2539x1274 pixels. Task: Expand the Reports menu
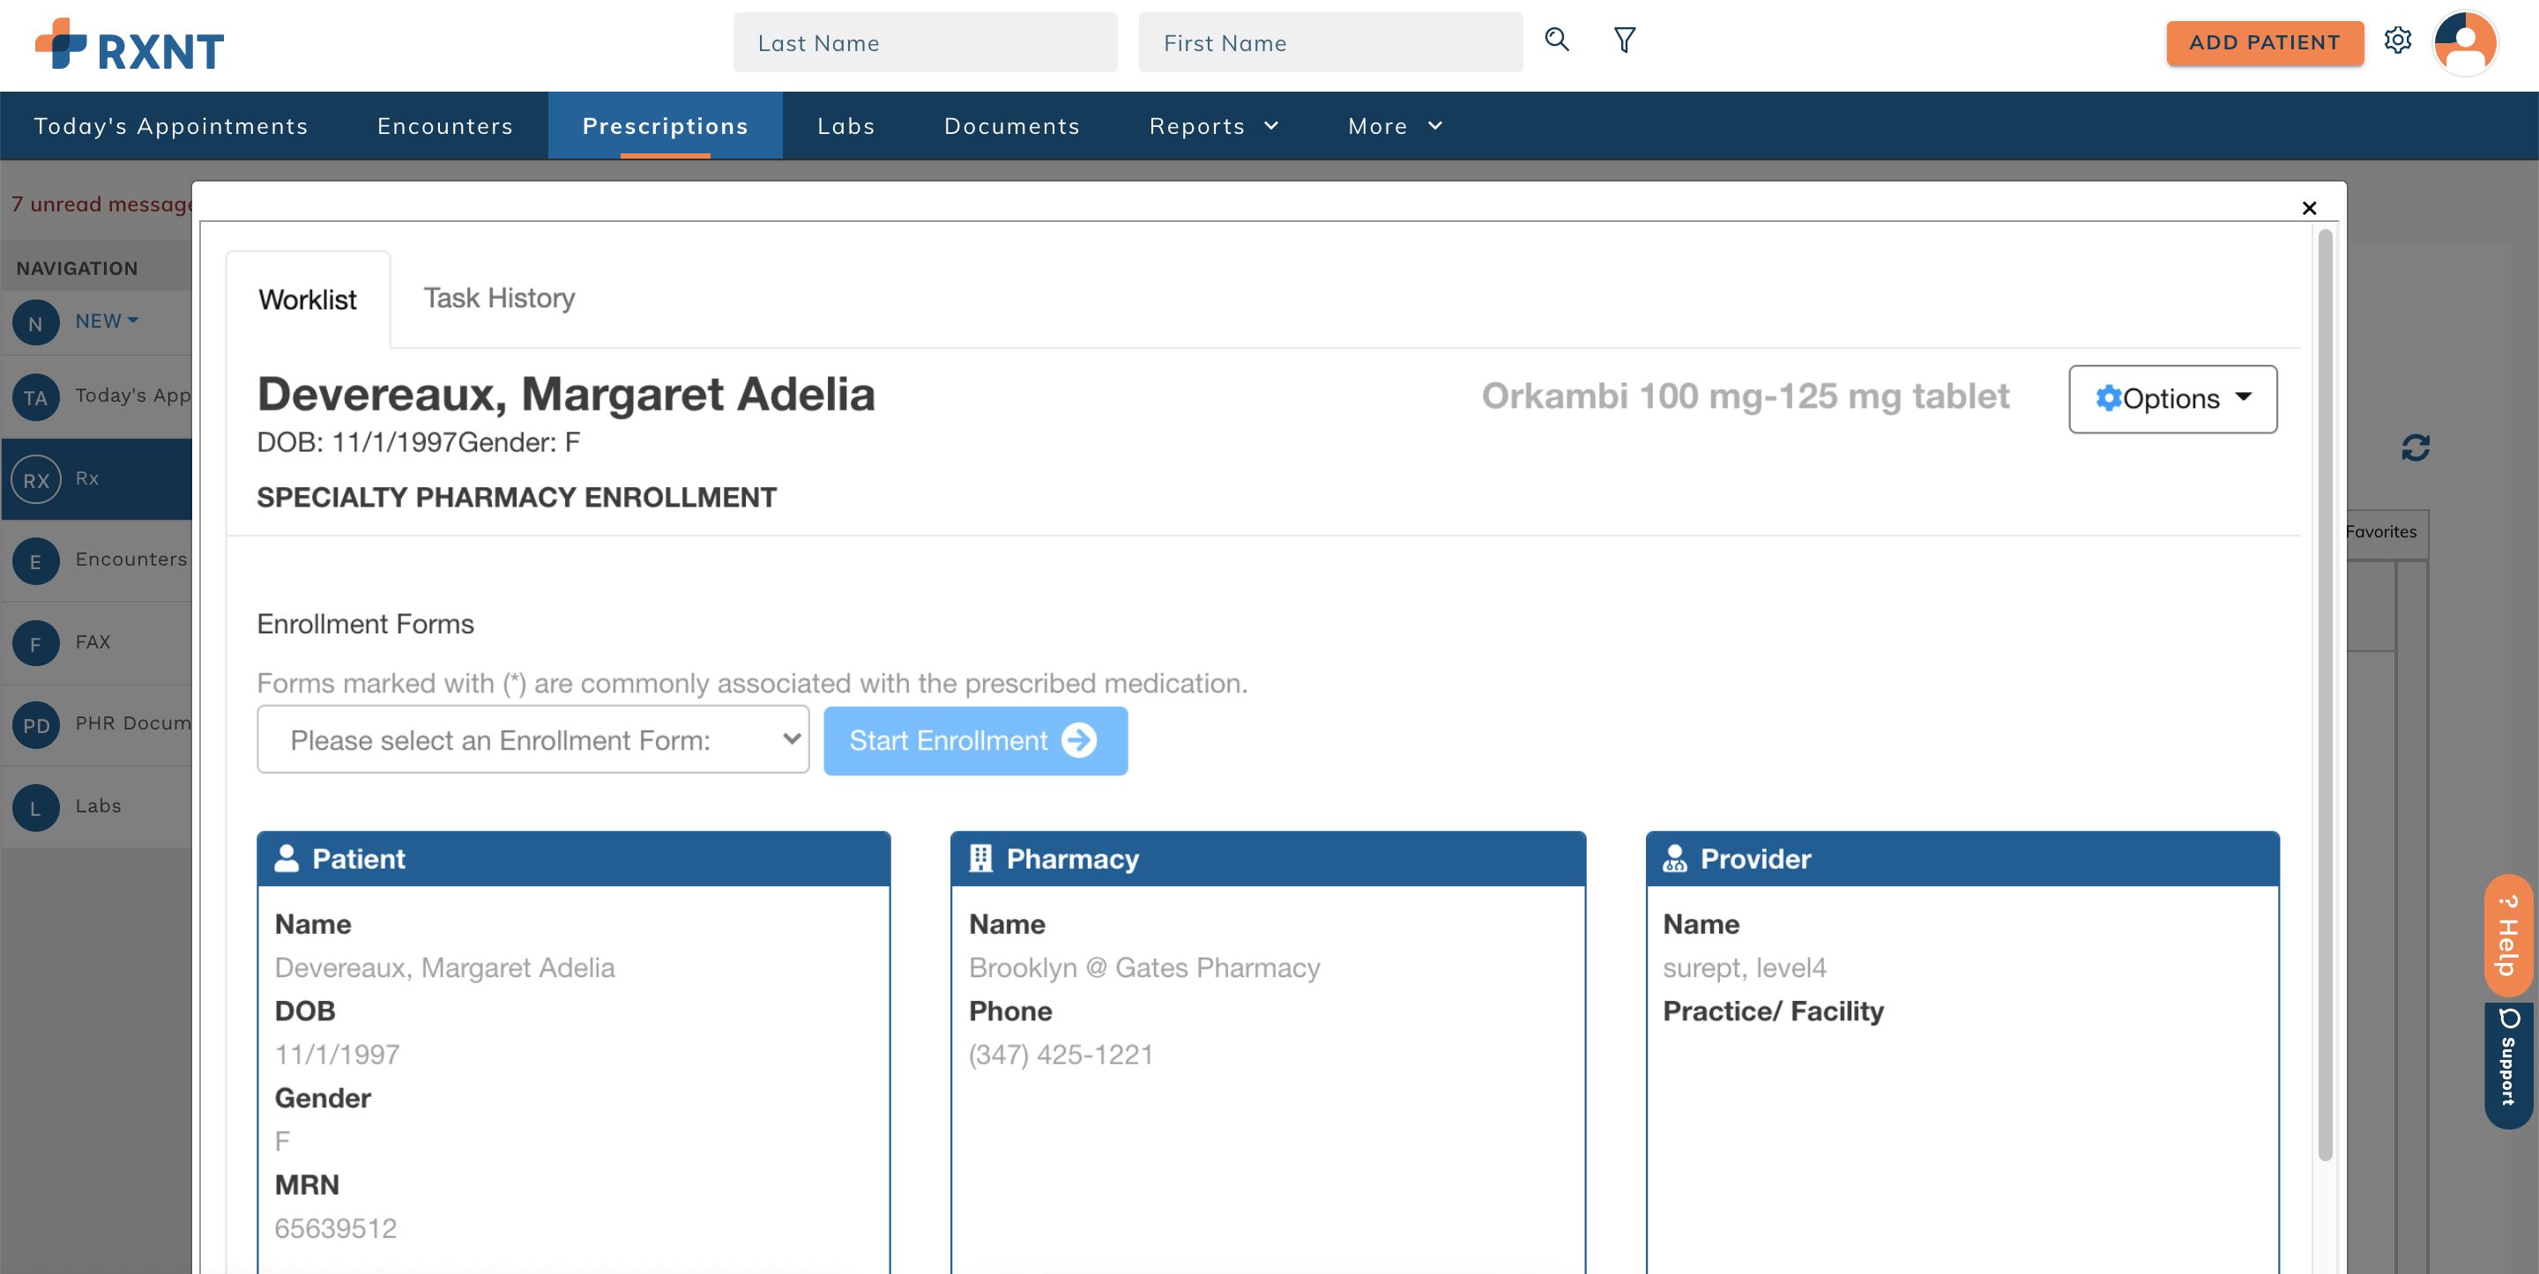tap(1213, 125)
